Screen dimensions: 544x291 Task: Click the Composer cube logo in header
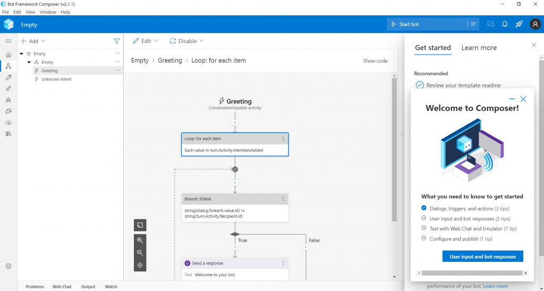(x=8, y=24)
